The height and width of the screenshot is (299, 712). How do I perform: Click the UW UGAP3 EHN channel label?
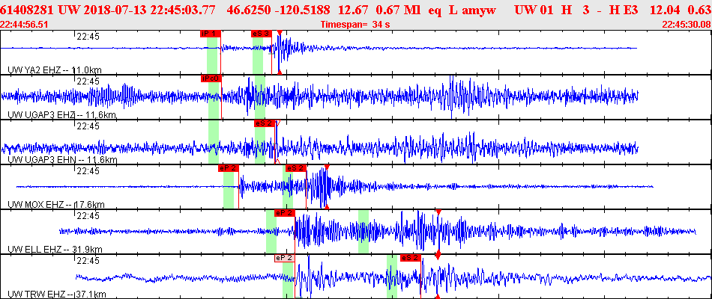63,160
